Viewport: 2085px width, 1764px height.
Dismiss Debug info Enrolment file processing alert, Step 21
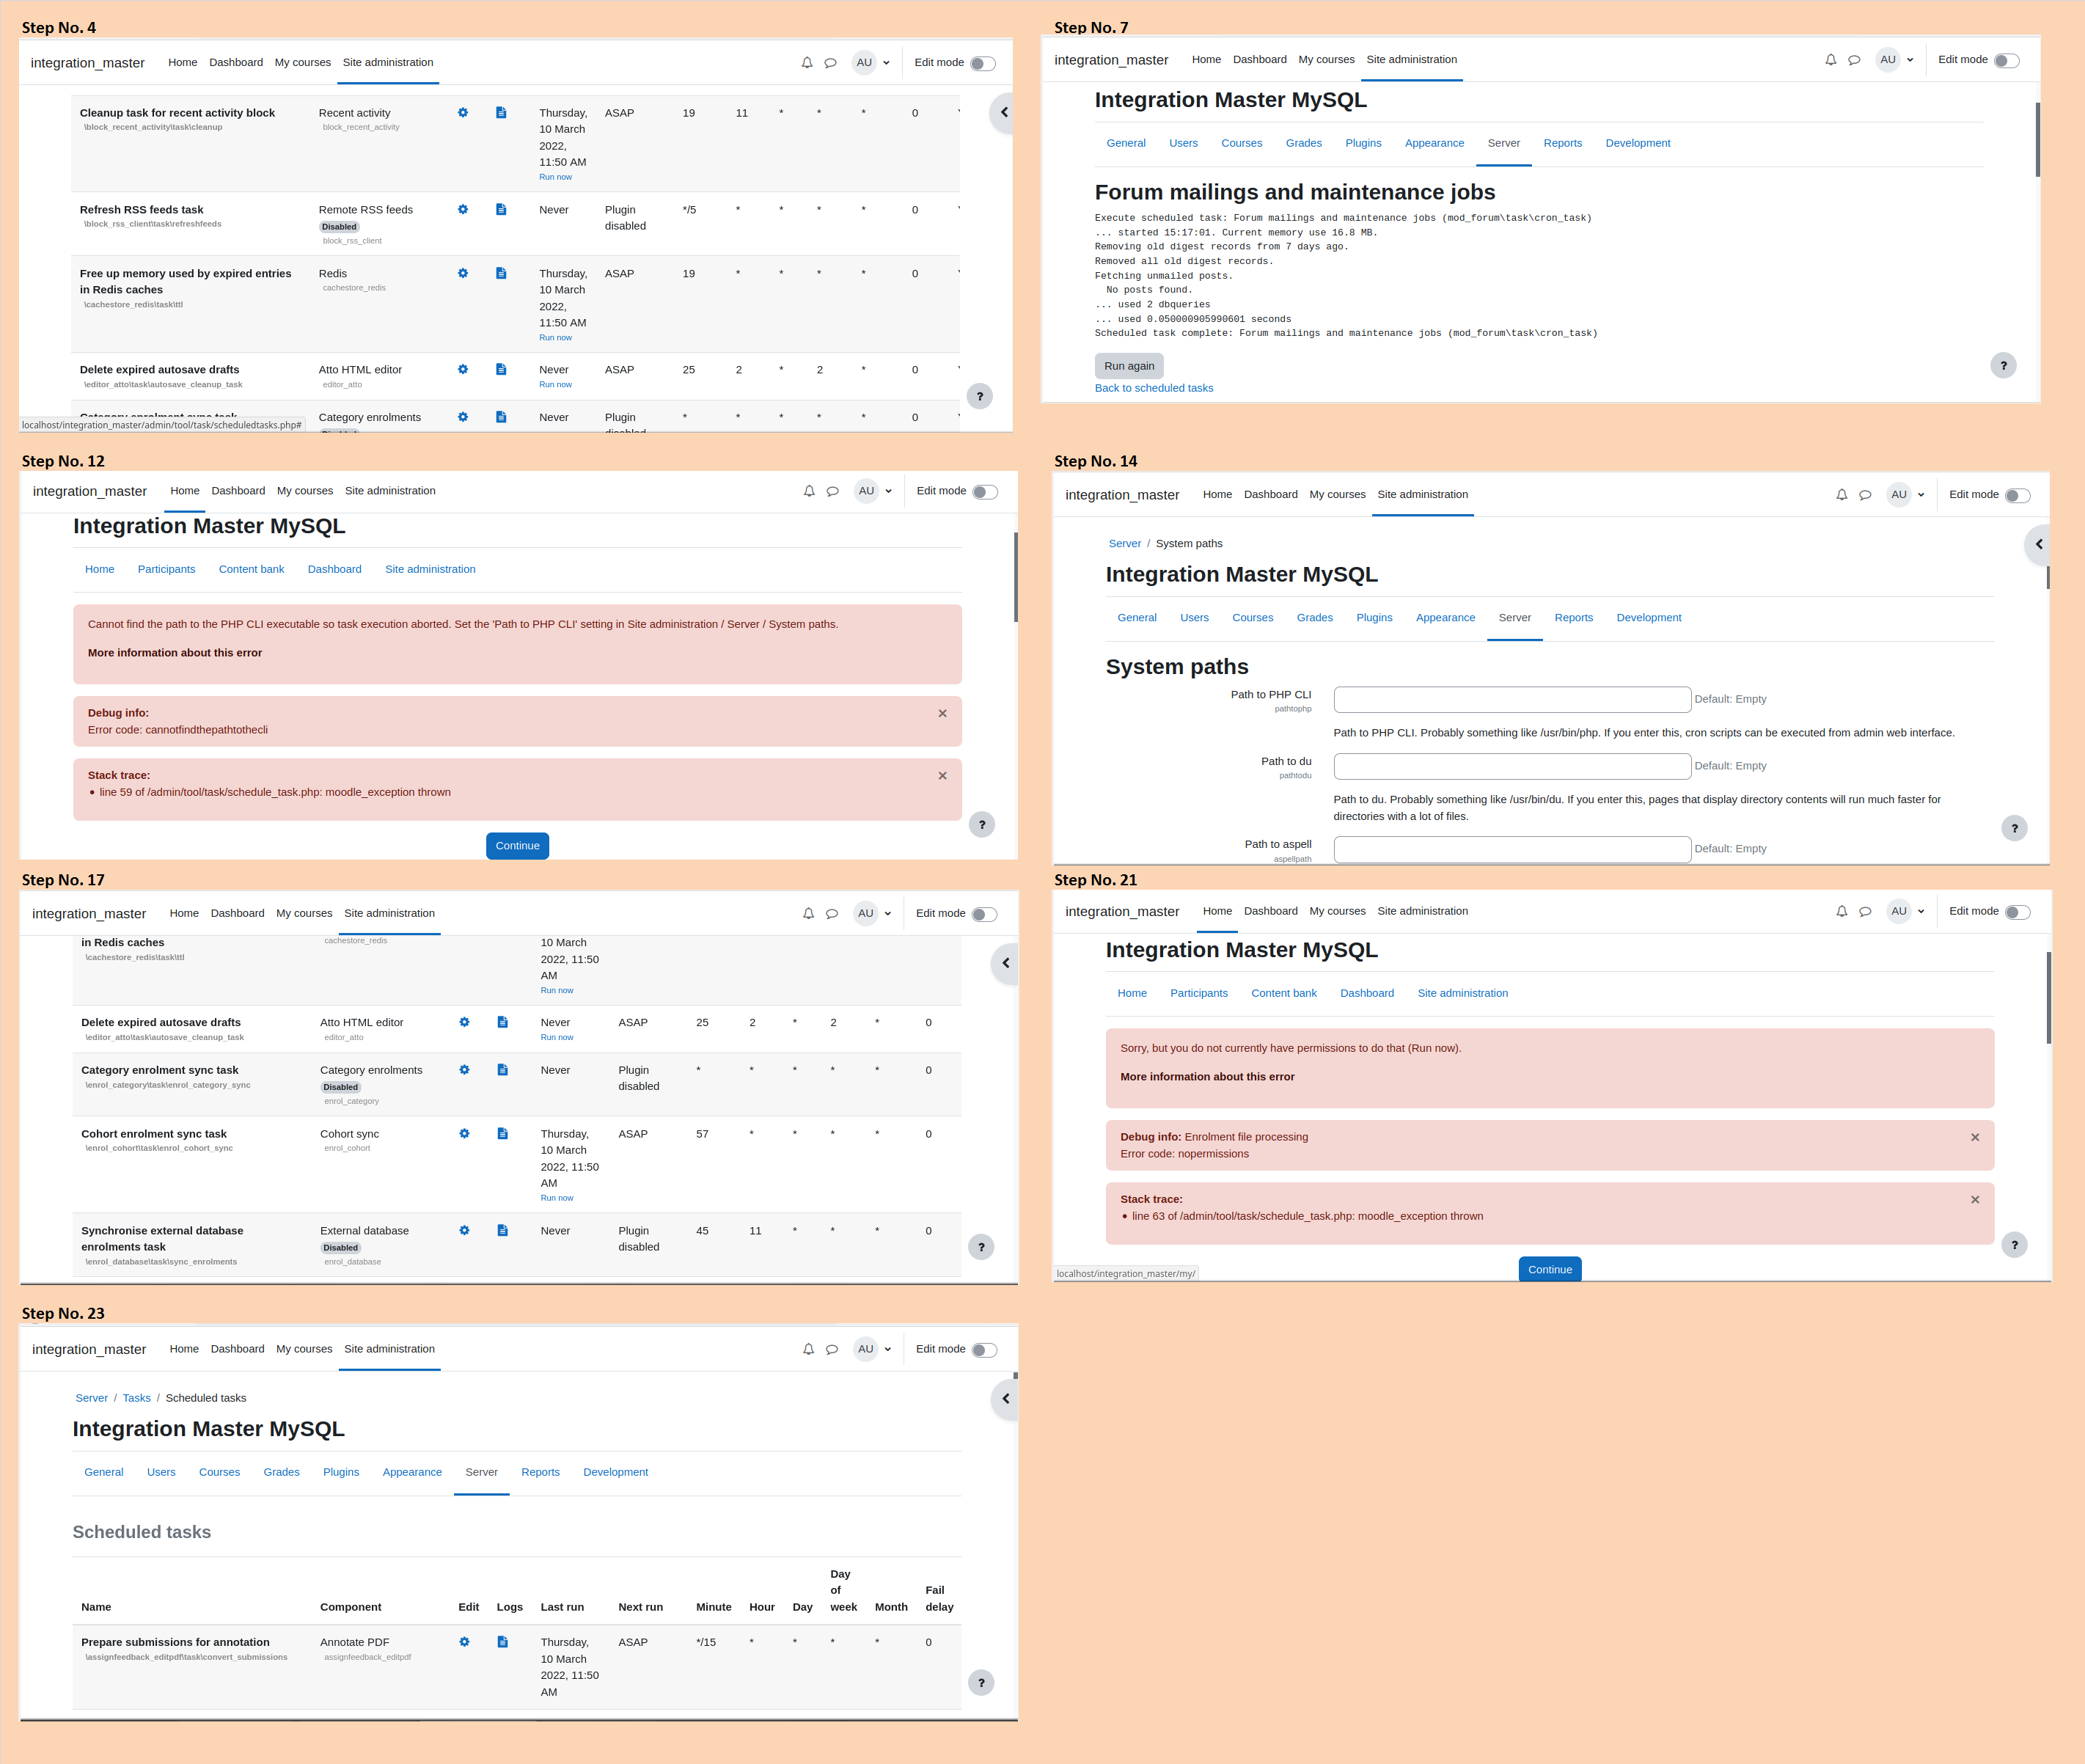pyautogui.click(x=1975, y=1138)
